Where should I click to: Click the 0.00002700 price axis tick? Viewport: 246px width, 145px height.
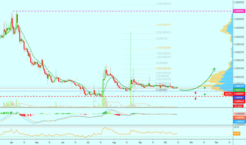point(239,52)
